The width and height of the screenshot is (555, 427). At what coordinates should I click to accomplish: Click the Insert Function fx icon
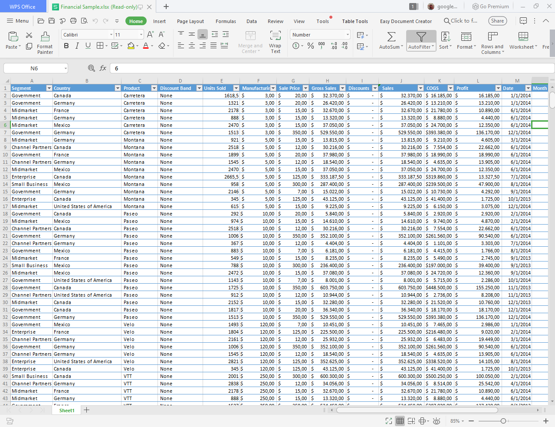pos(103,68)
